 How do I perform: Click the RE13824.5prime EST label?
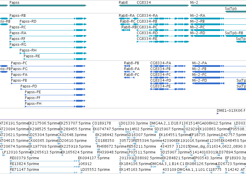tap(24, 164)
